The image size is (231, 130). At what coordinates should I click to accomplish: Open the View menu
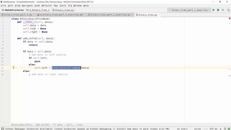tap(18, 6)
